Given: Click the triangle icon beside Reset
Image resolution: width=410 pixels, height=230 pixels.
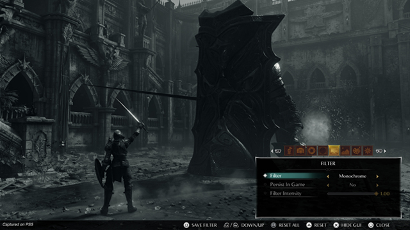Looking at the screenshot, I should pyautogui.click(x=309, y=225).
